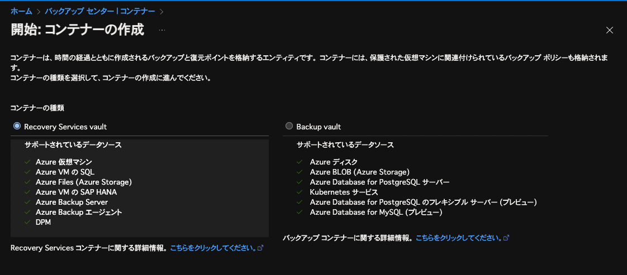627x275 pixels.
Task: Open バックアップ コンテナー details link
Action: (458, 238)
